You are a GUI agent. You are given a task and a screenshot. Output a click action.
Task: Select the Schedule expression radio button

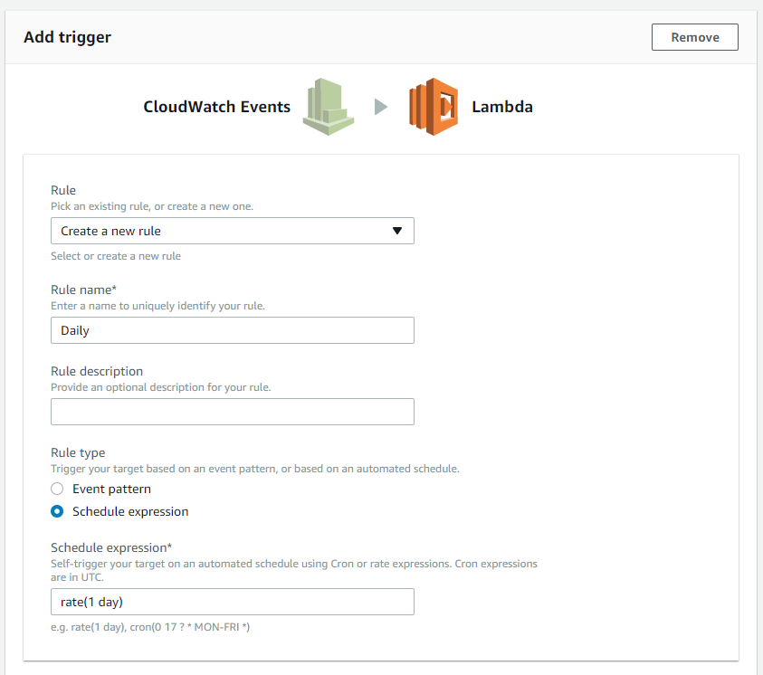pyautogui.click(x=57, y=511)
